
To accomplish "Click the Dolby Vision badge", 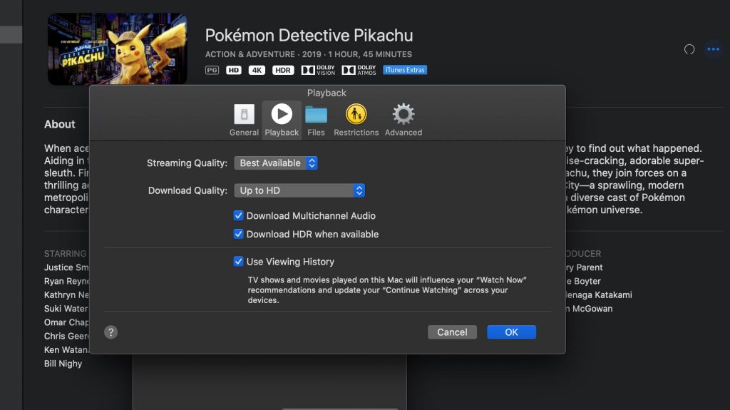I will (x=318, y=70).
